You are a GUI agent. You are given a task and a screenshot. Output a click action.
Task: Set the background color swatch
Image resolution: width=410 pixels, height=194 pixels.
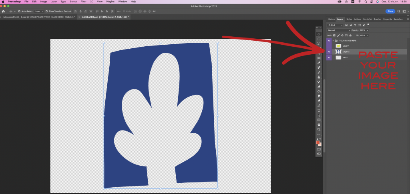click(320, 144)
